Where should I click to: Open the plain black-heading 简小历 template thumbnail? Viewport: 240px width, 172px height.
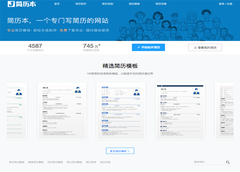(x=62, y=111)
